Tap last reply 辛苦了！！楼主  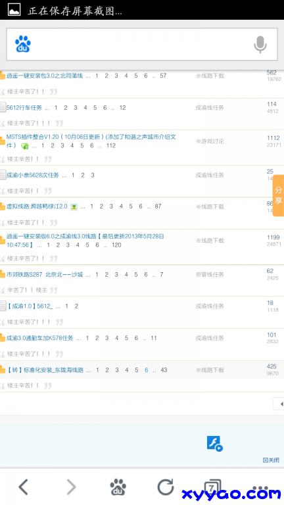(x=28, y=290)
